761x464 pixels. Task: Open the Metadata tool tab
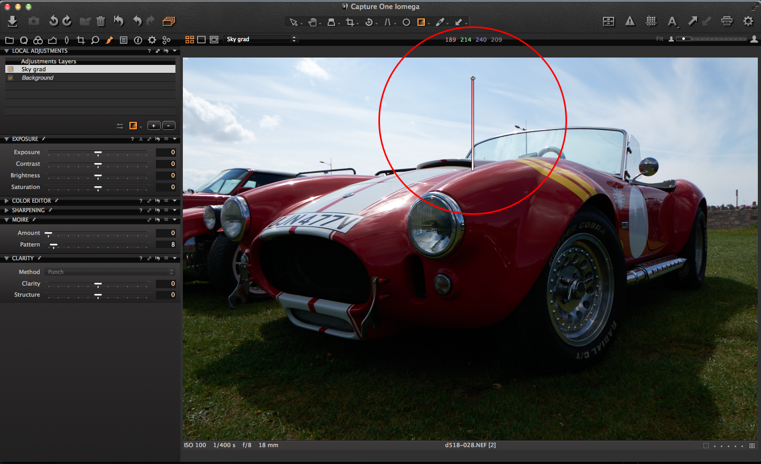pyautogui.click(x=124, y=40)
